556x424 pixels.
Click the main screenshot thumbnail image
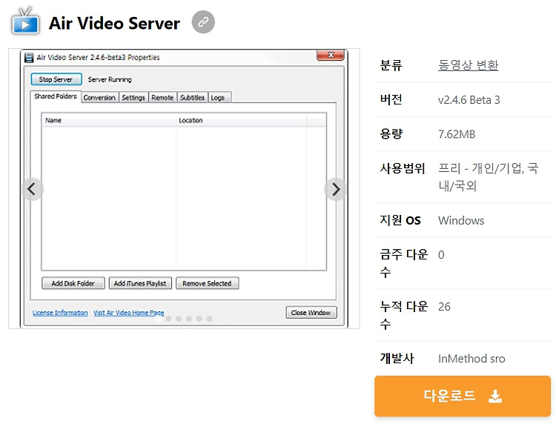pyautogui.click(x=184, y=188)
